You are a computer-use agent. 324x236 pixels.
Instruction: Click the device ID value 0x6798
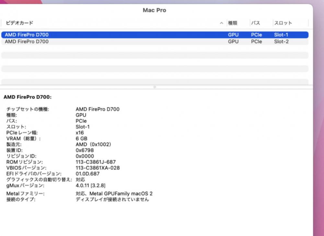click(x=85, y=150)
